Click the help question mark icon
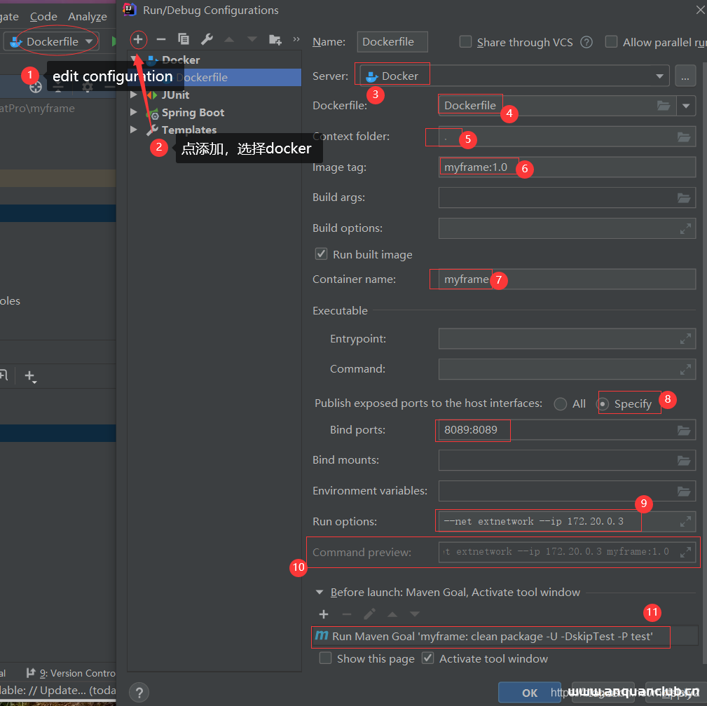 point(139,692)
